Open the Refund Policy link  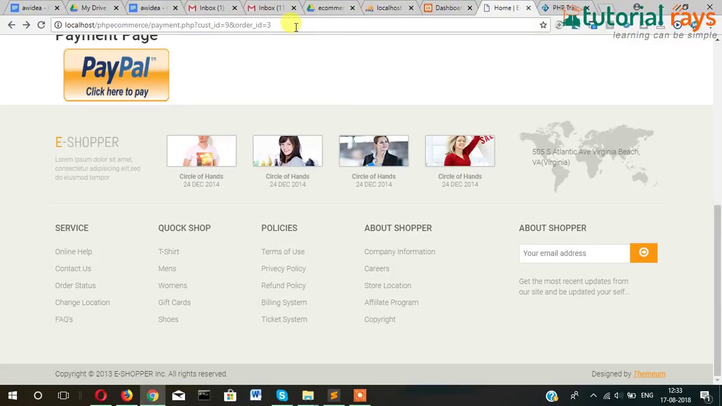[x=283, y=285]
